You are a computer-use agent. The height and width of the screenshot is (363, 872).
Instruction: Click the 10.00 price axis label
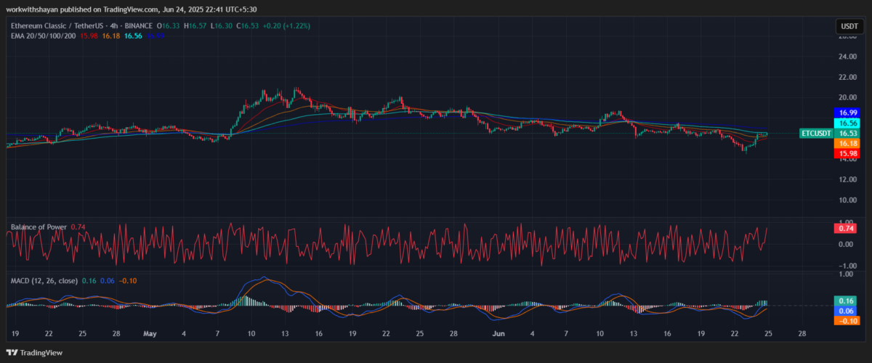coord(847,200)
